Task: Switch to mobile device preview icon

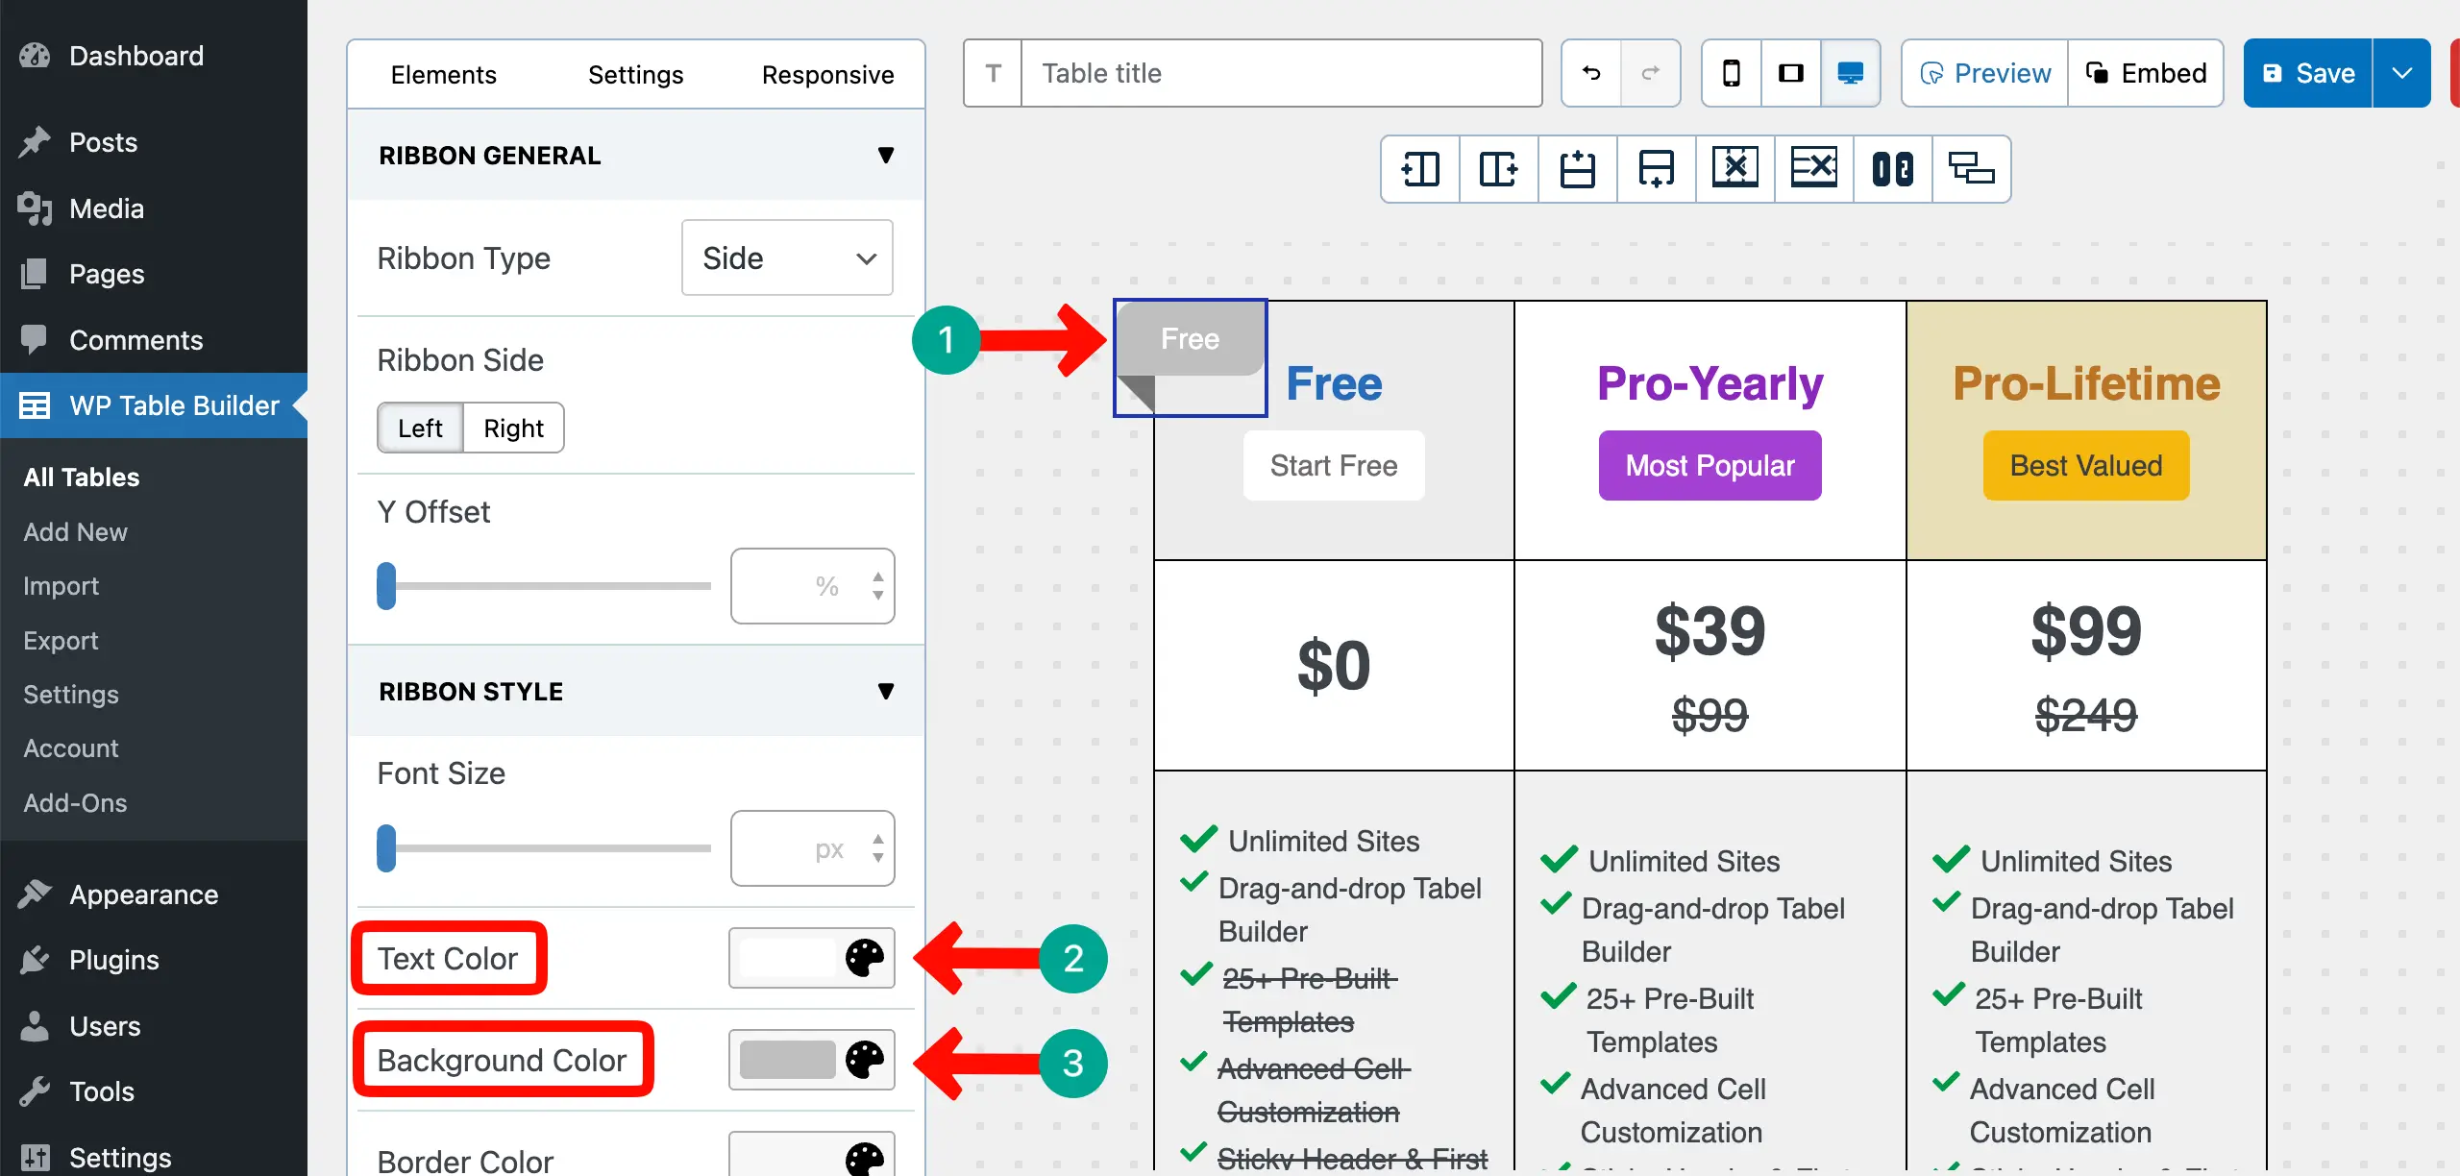Action: [1731, 73]
